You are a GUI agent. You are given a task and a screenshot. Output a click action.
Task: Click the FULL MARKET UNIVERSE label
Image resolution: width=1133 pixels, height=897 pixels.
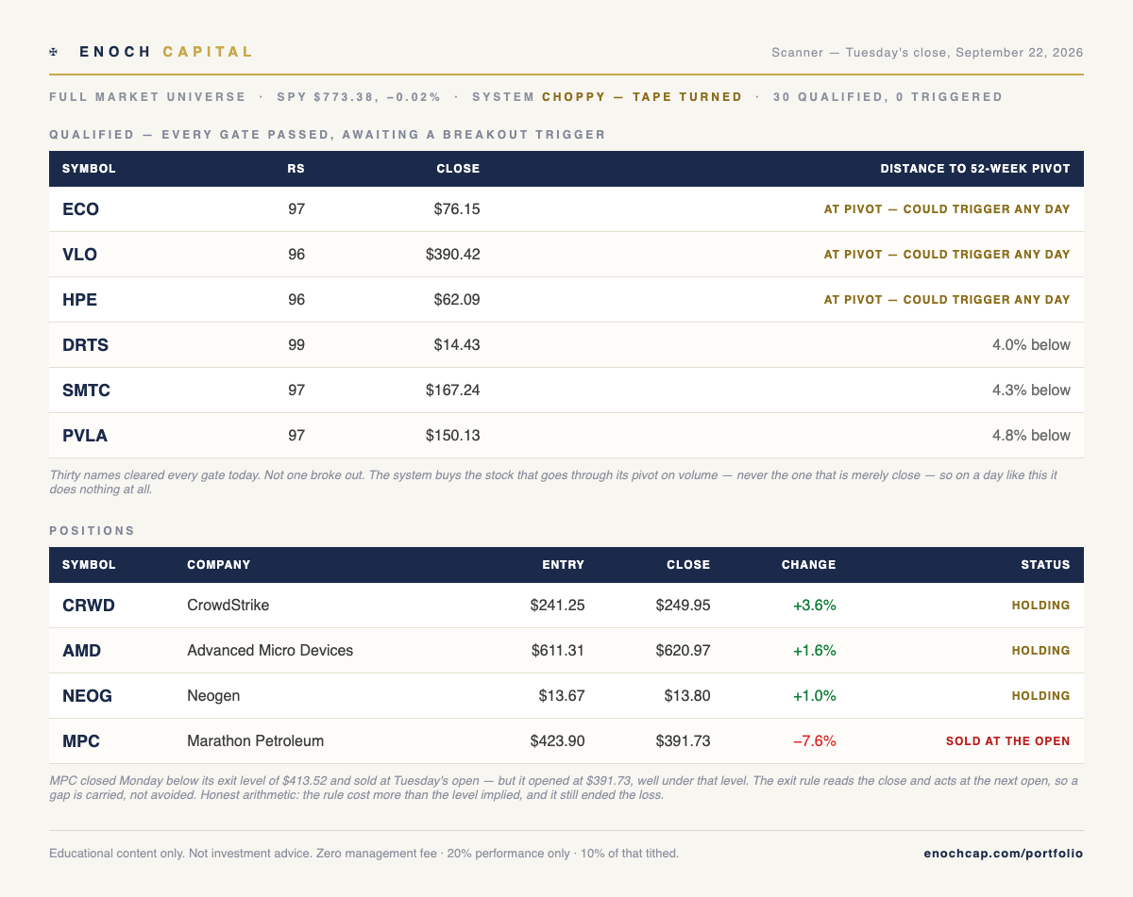pyautogui.click(x=147, y=97)
